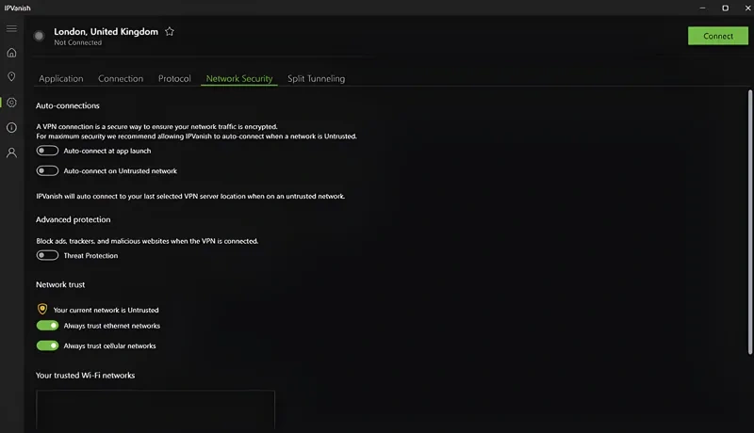Click the Advanced protection heading
Viewport: 754px width, 433px height.
[x=74, y=219]
